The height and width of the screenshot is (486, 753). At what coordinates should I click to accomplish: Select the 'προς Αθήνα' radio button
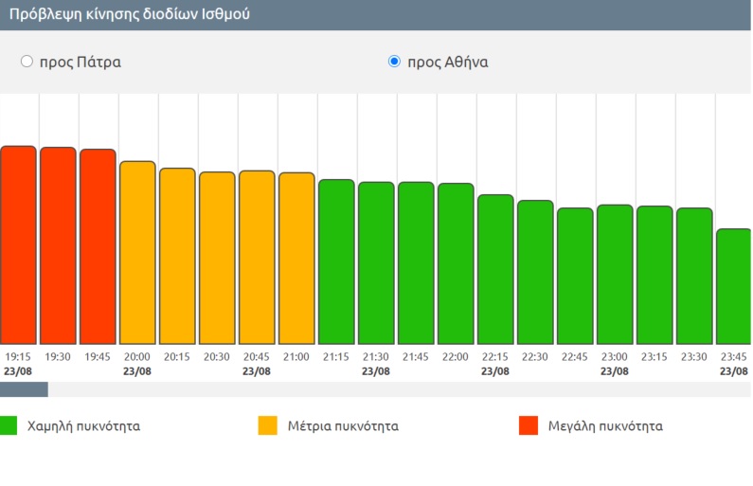point(394,63)
